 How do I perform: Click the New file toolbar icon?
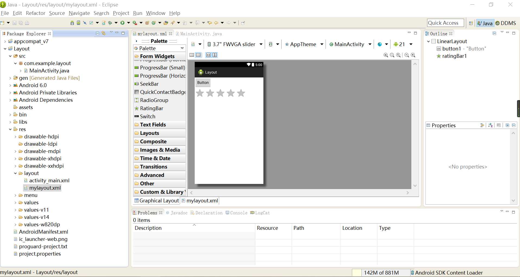click(x=2, y=23)
